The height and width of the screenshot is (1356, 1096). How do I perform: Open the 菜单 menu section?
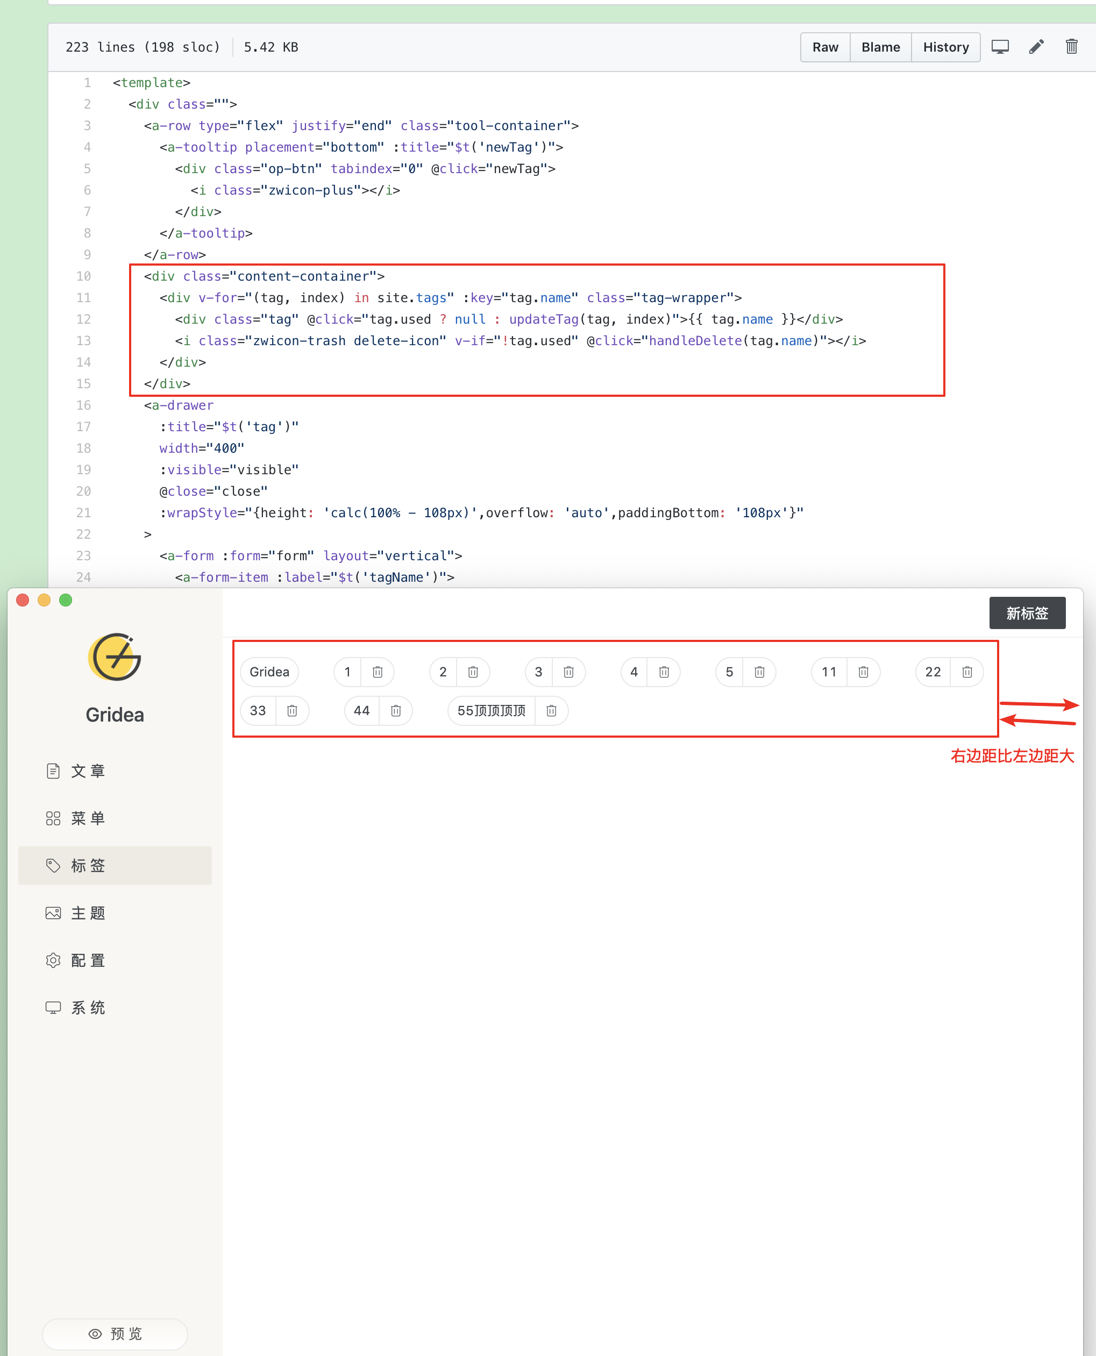tap(115, 818)
